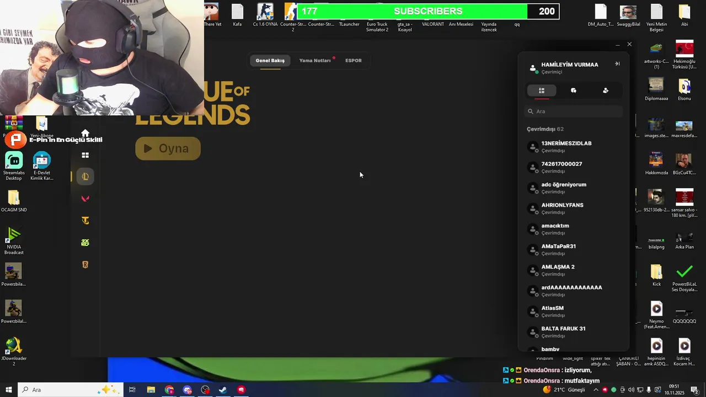
Task: Open Task View on the taskbar
Action: (x=132, y=390)
